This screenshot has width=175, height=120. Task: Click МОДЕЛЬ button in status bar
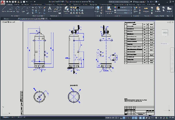coord(108,118)
